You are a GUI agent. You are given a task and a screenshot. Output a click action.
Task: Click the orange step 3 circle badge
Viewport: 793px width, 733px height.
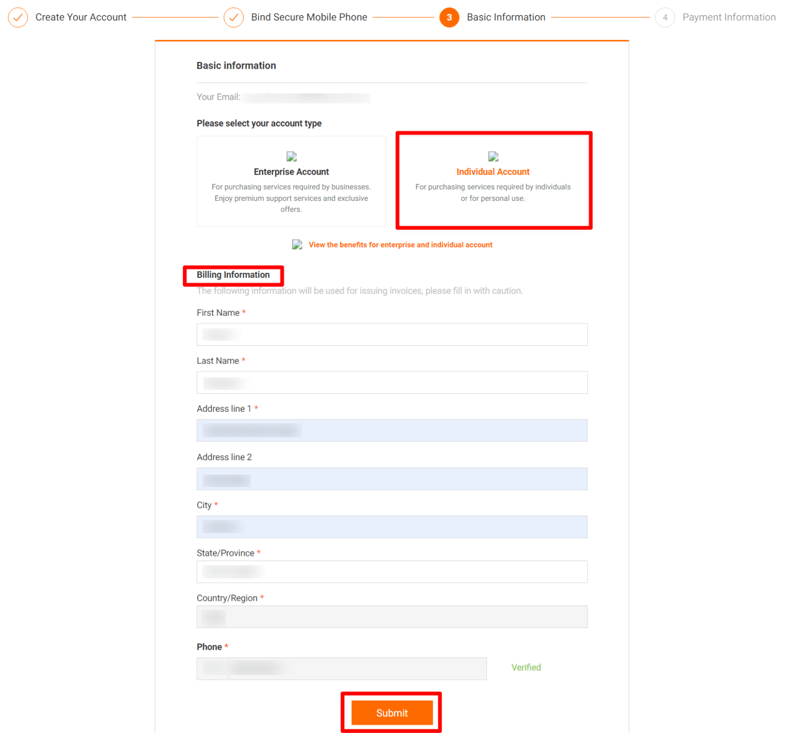pos(449,17)
